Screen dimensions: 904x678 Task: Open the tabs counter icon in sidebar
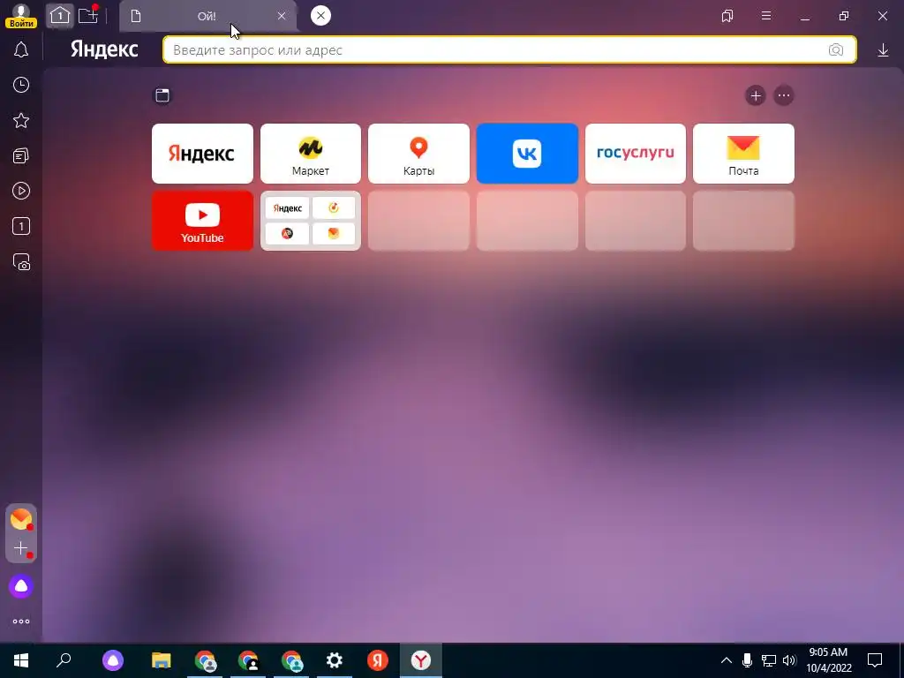point(21,226)
